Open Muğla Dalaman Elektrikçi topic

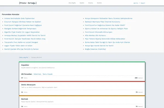coord(95,49)
